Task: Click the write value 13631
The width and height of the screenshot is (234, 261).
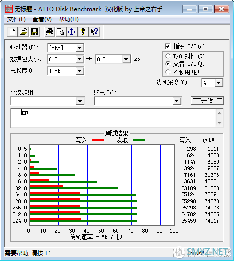Action: pos(188,181)
